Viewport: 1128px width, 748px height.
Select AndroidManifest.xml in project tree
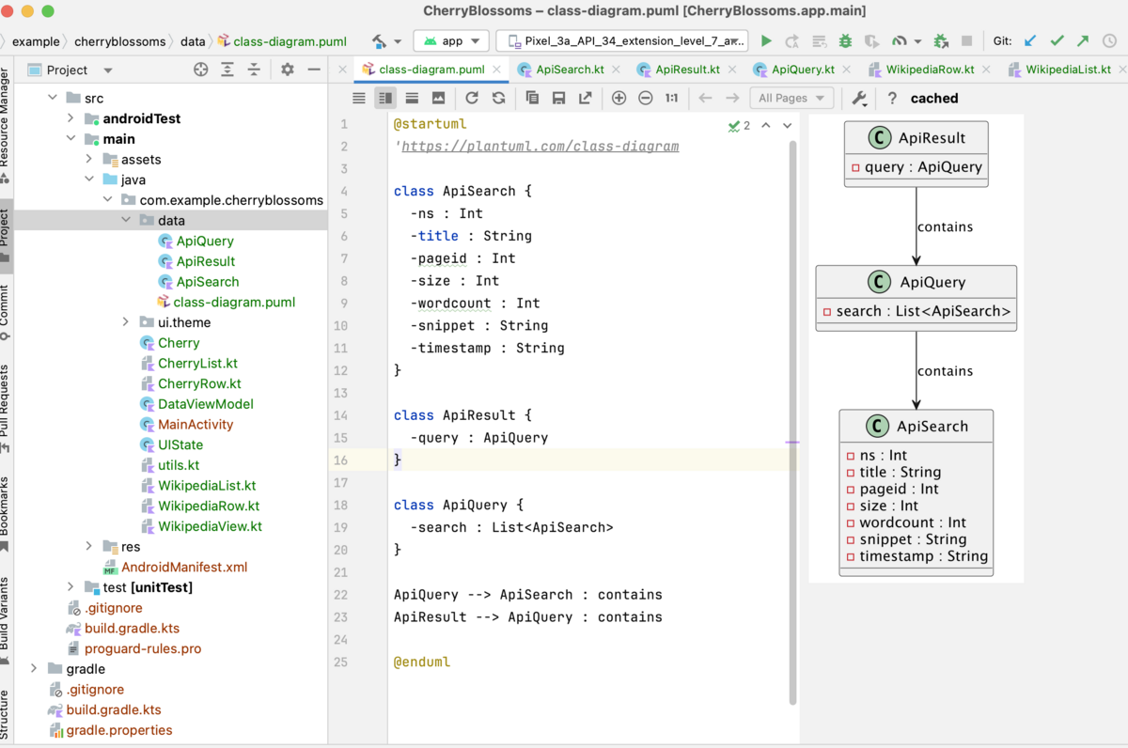pyautogui.click(x=184, y=567)
